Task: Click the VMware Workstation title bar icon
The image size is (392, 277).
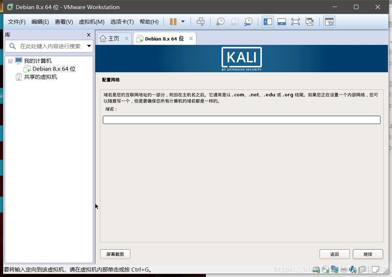Action: click(10, 7)
